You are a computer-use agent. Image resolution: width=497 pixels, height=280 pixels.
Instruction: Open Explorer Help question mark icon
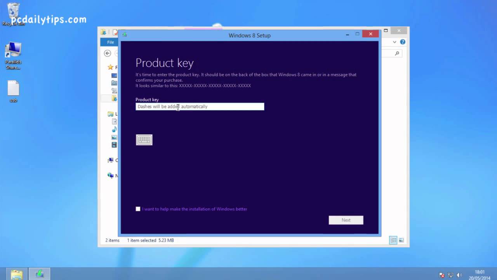pyautogui.click(x=403, y=42)
